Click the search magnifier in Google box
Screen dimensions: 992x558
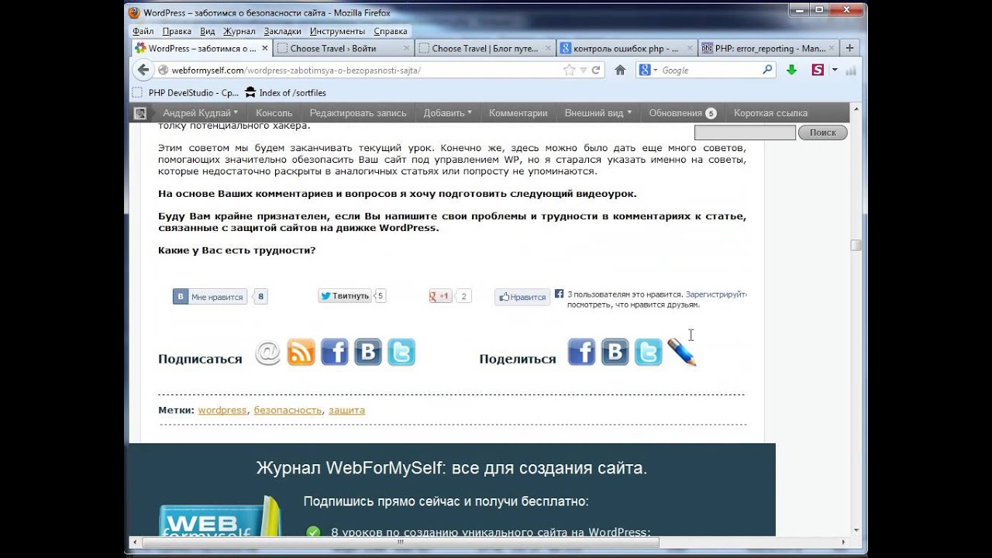pos(767,70)
